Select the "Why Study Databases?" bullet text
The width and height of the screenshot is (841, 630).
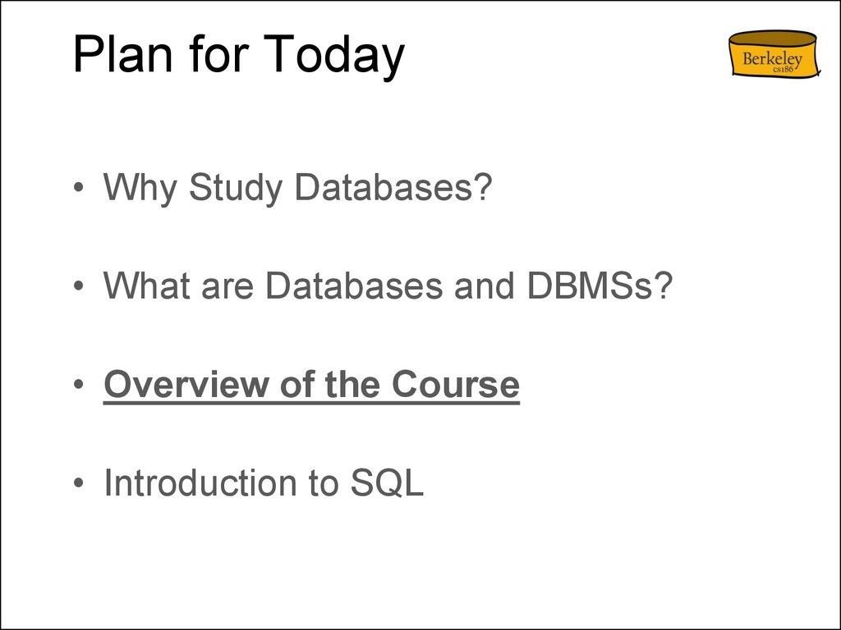297,188
